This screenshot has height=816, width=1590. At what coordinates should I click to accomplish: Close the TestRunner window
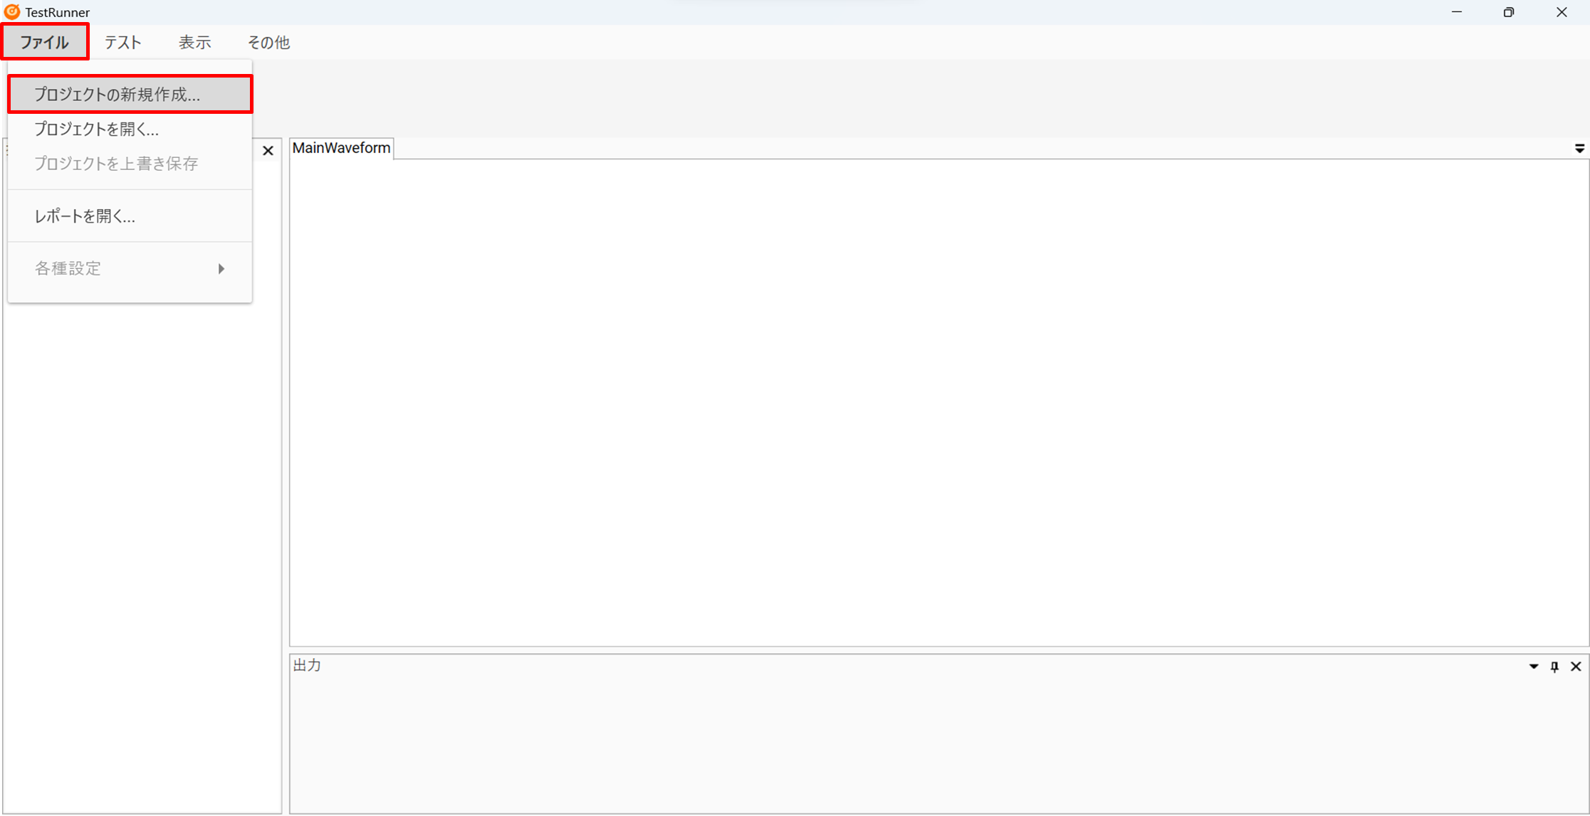[1562, 12]
